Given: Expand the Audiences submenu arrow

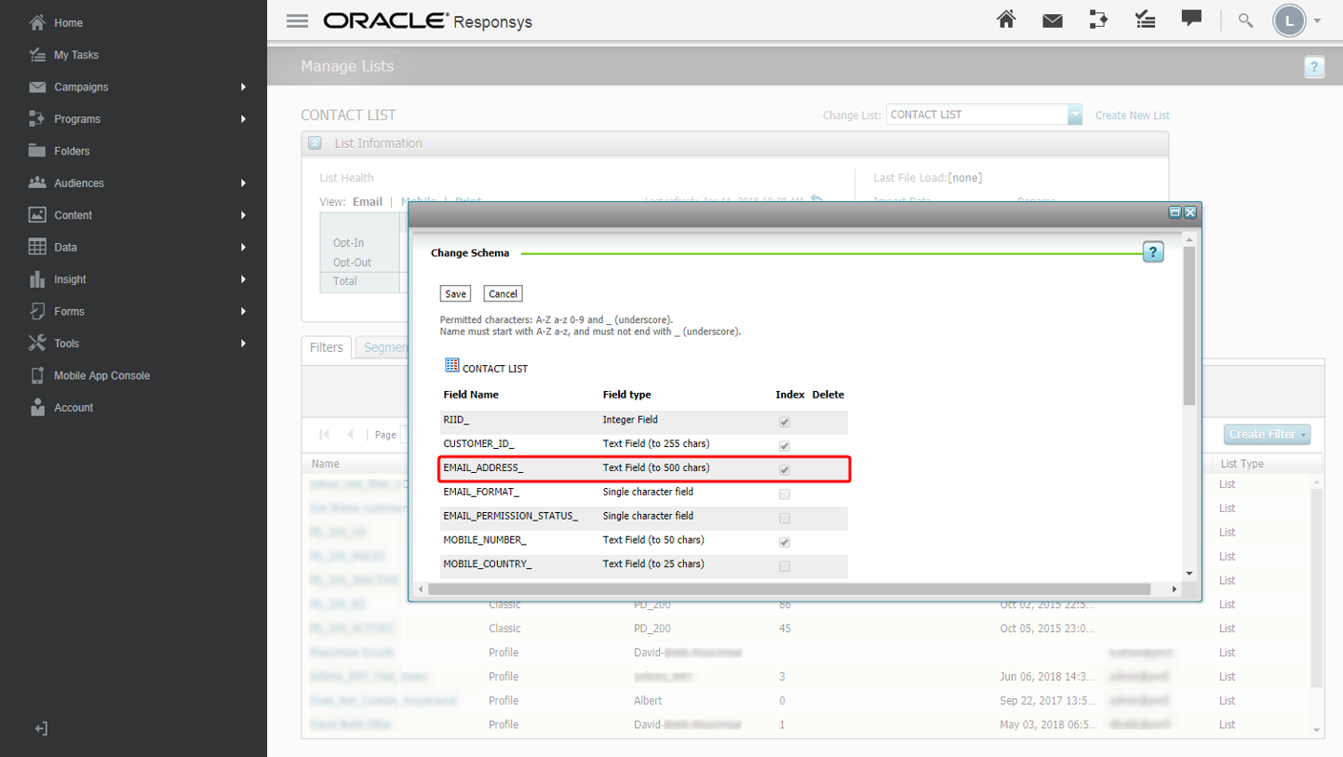Looking at the screenshot, I should pyautogui.click(x=243, y=183).
